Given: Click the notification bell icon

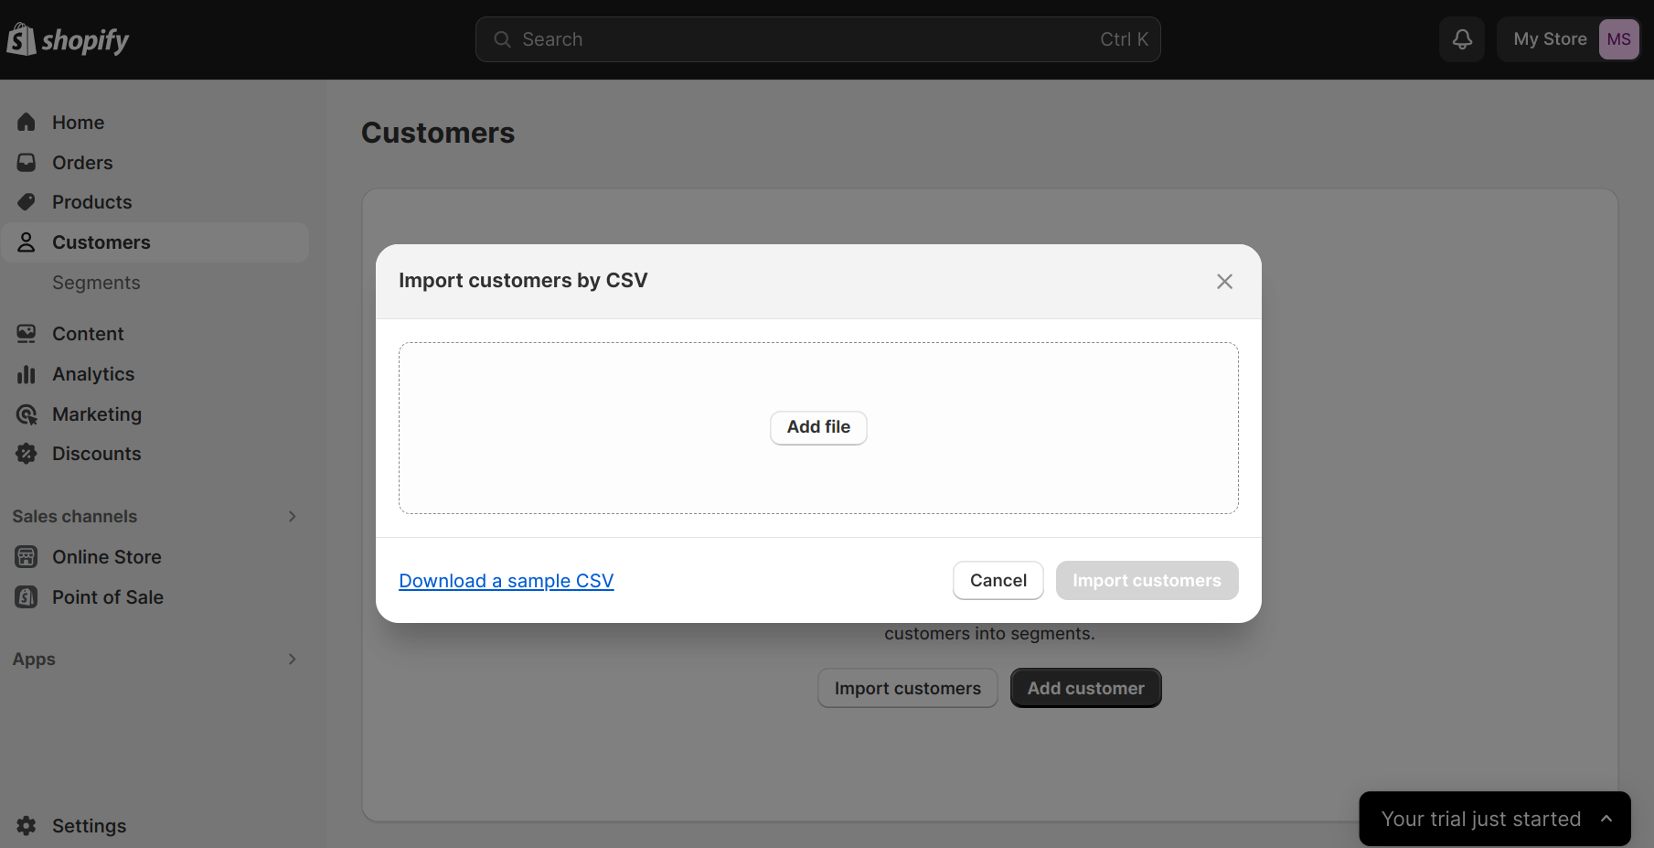Looking at the screenshot, I should pos(1461,38).
